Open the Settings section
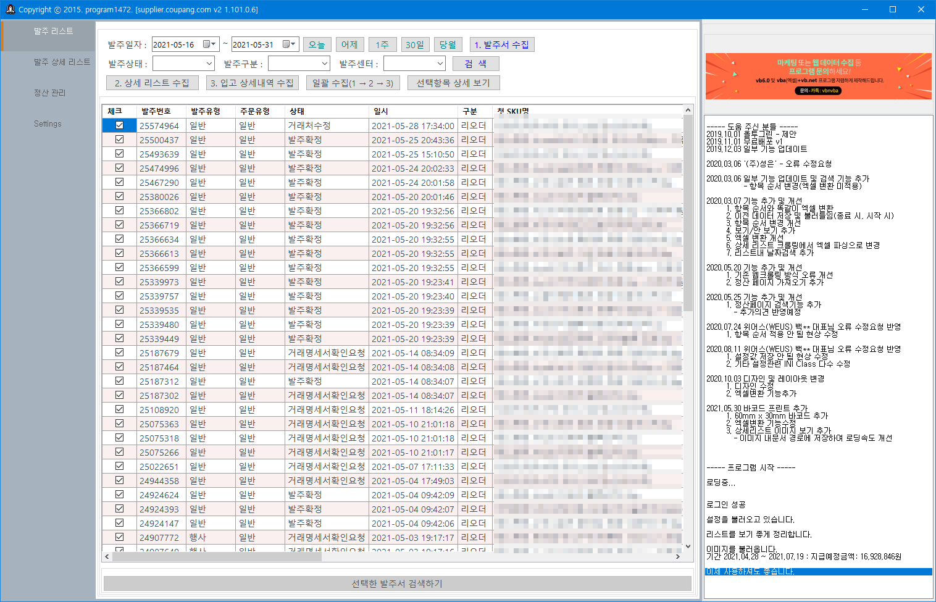 pos(48,123)
